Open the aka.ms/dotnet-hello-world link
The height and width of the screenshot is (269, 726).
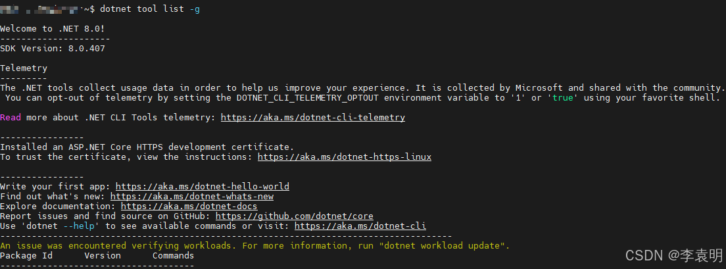[203, 187]
